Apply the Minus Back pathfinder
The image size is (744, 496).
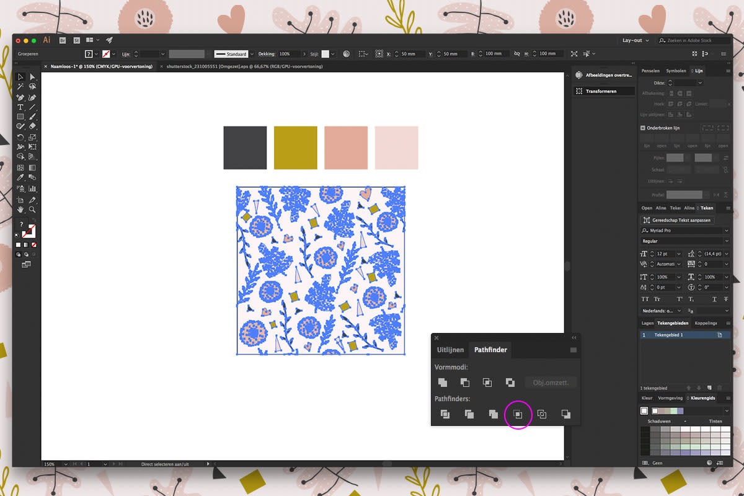click(565, 414)
